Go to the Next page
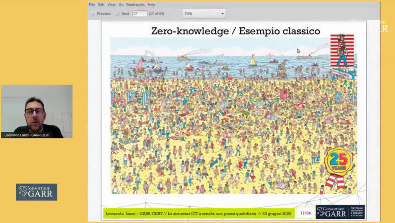This screenshot has width=395, height=223. 125,13
